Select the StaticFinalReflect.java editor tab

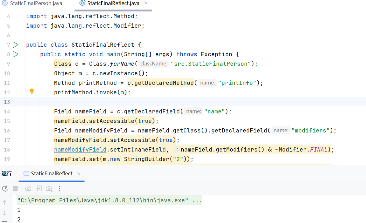(113, 3)
